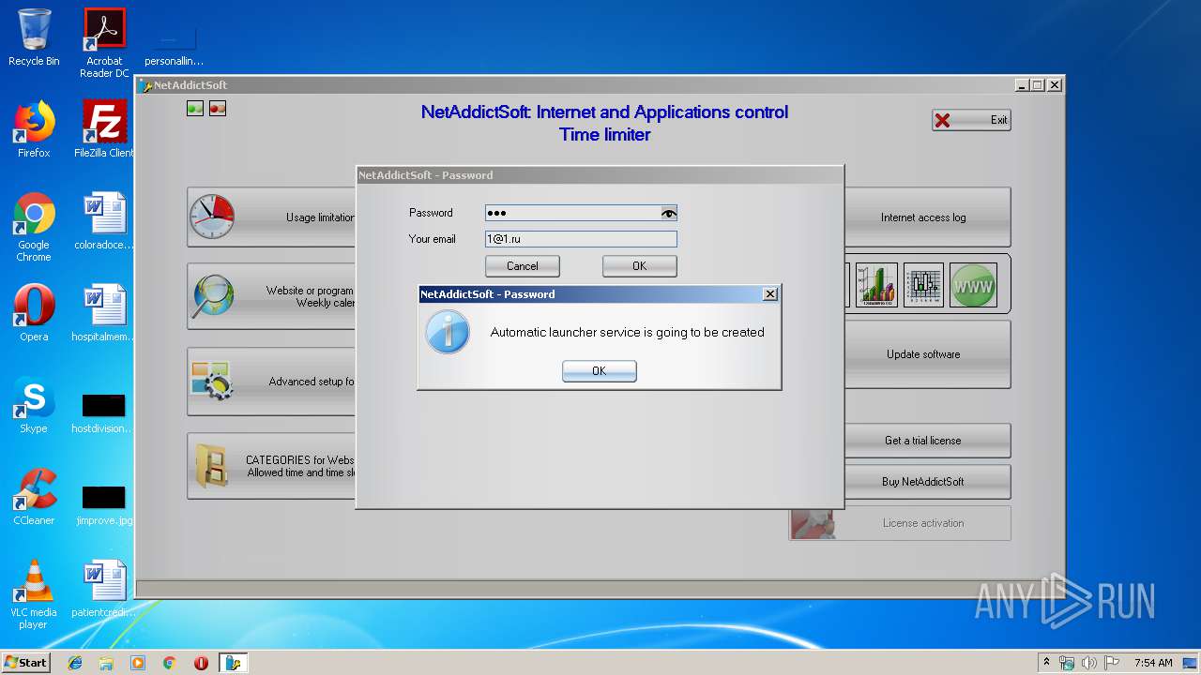Click the Your email input field
The image size is (1201, 675).
[581, 239]
